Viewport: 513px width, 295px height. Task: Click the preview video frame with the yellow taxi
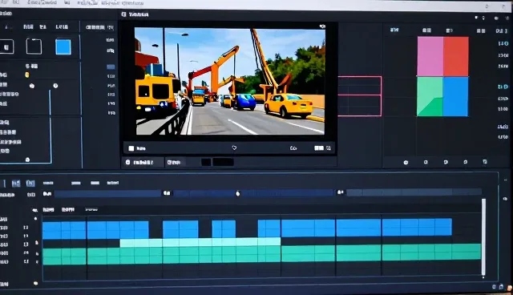[x=230, y=81]
